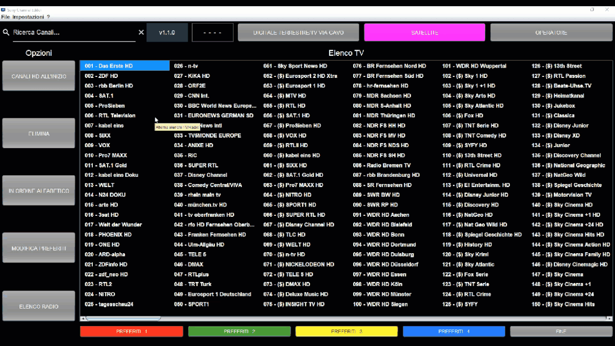Select the Operatore source button

tap(551, 32)
